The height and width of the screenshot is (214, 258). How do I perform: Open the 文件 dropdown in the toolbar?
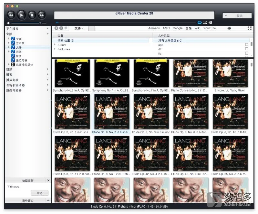tap(79, 28)
